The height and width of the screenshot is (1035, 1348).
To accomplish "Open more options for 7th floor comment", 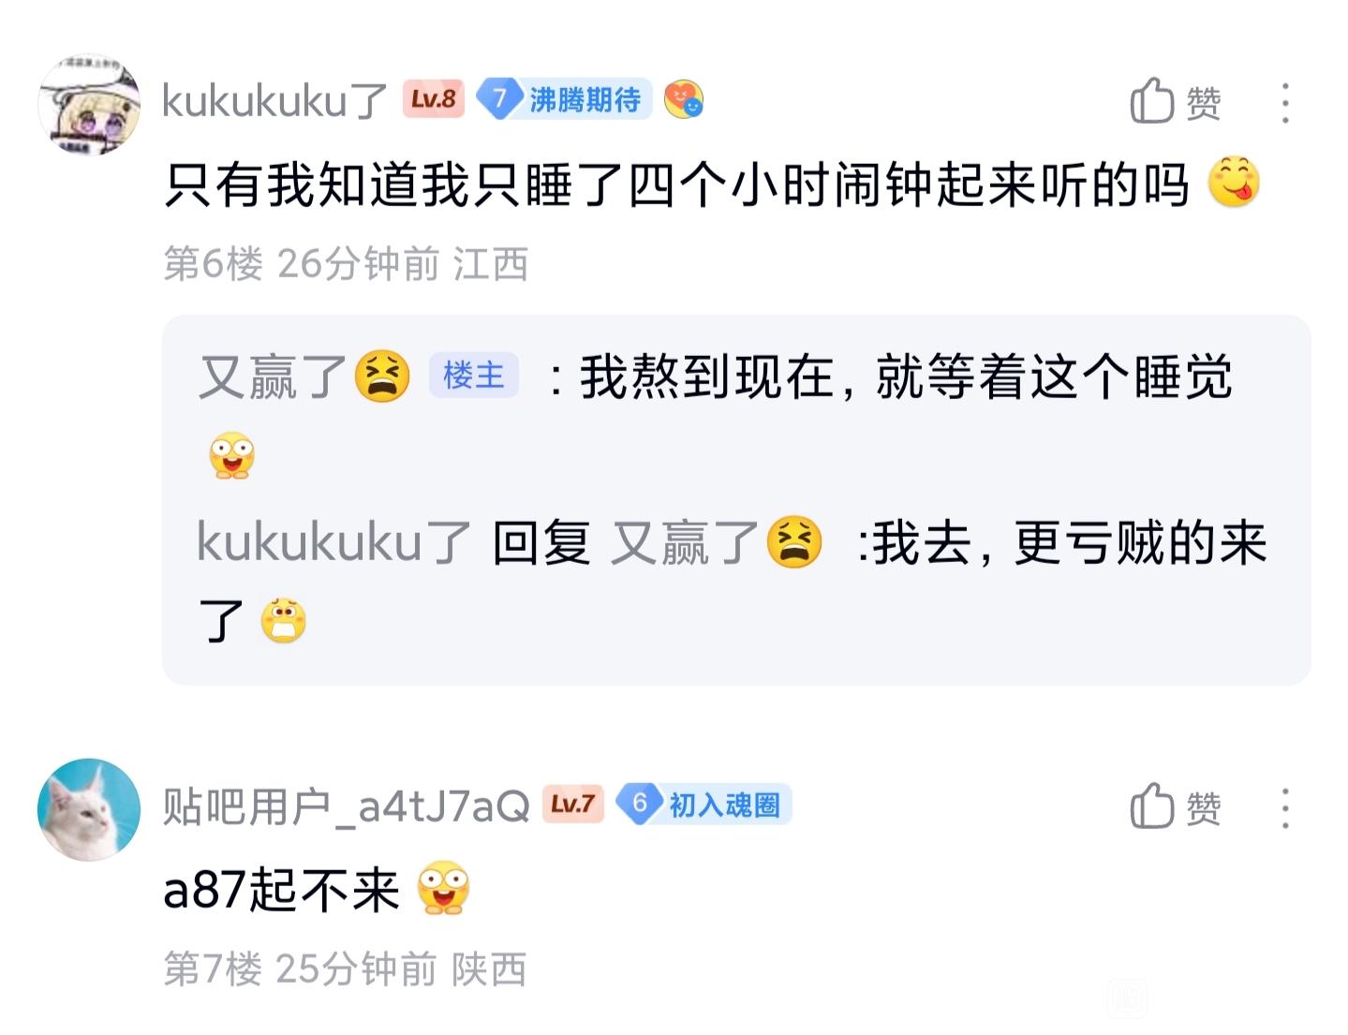I will 1285,807.
